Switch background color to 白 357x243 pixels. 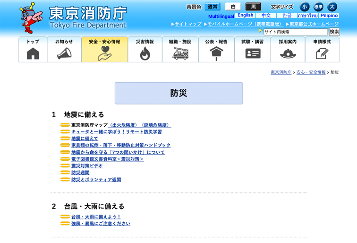coord(233,7)
